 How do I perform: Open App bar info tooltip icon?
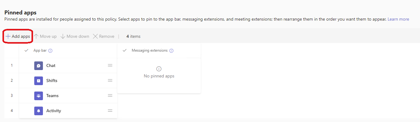(x=50, y=51)
